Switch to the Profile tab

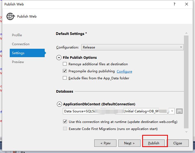point(17,35)
